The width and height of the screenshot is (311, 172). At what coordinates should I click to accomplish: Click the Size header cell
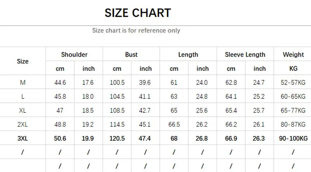tap(23, 61)
